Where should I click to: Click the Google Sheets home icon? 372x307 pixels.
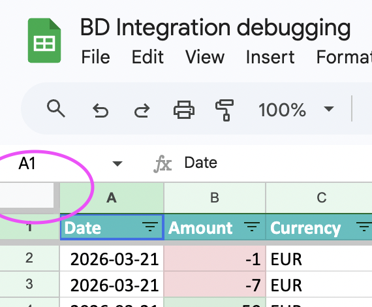[44, 40]
